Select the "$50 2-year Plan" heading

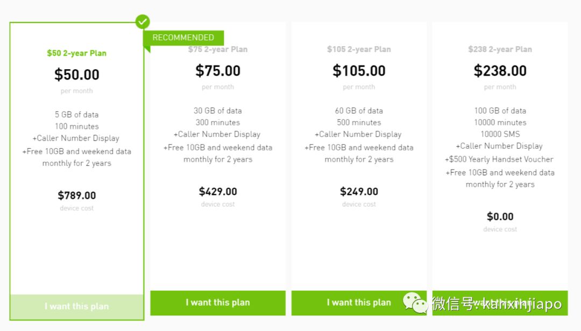pyautogui.click(x=77, y=53)
